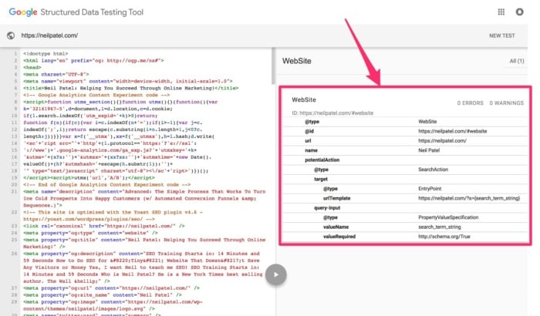Click the target row label
The height and width of the screenshot is (316, 540).
tap(321, 179)
